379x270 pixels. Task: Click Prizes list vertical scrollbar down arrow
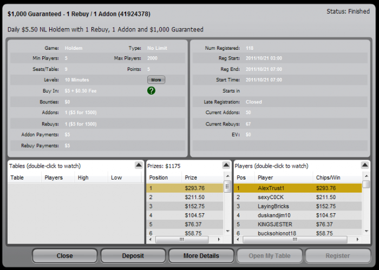(x=227, y=231)
